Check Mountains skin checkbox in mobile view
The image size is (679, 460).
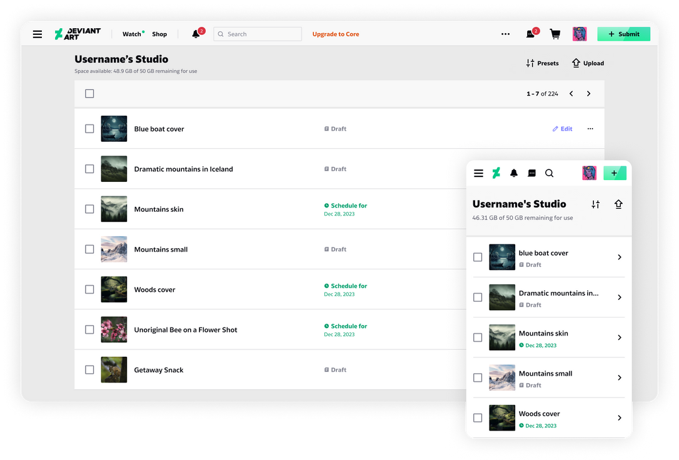pyautogui.click(x=478, y=337)
